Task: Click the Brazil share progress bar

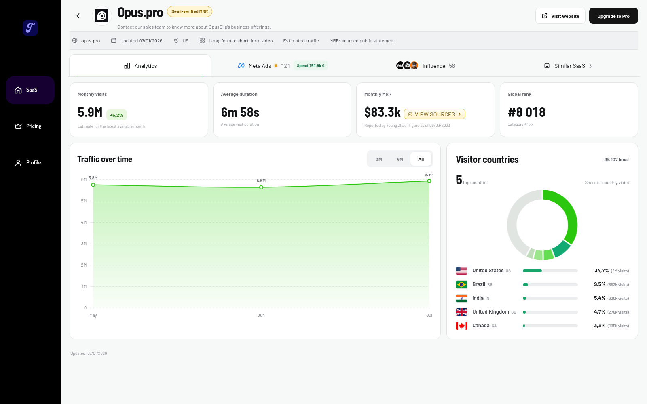Action: point(550,284)
